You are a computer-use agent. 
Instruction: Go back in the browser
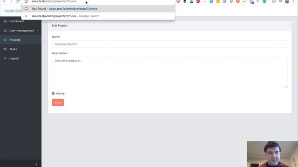tap(5, 1)
